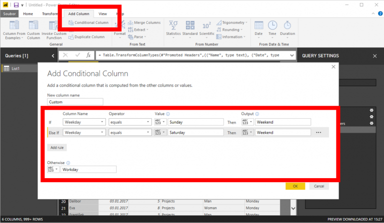Open the Else If output type selector
Image resolution: width=384 pixels, height=223 pixels.
247,132
